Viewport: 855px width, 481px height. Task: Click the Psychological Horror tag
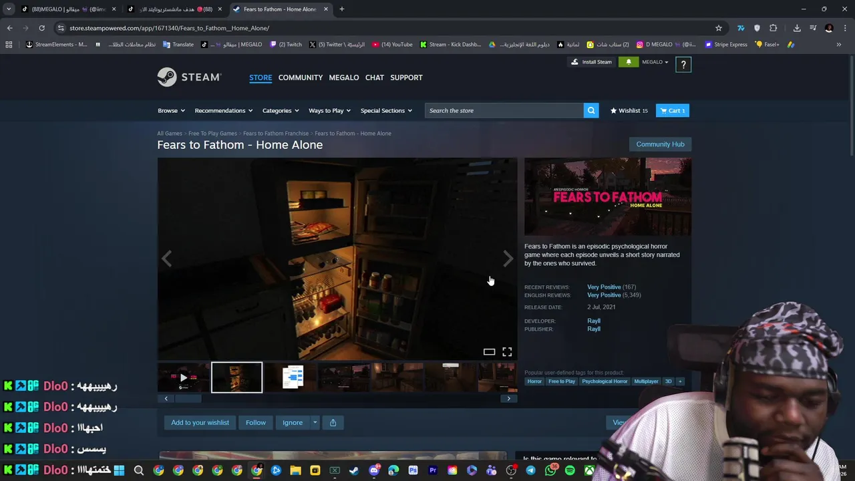click(x=605, y=381)
